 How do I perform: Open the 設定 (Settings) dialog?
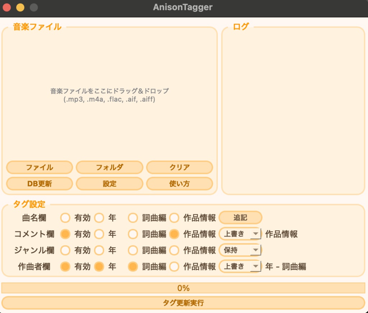pyautogui.click(x=109, y=183)
